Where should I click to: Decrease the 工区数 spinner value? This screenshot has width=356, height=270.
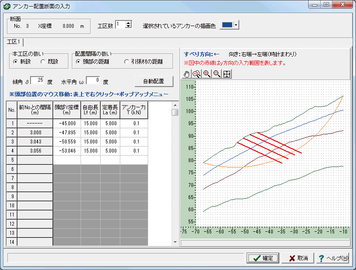click(x=128, y=26)
